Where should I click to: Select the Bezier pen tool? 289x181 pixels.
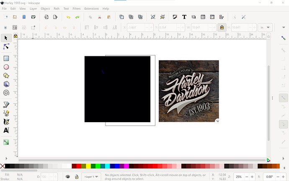point(6,105)
